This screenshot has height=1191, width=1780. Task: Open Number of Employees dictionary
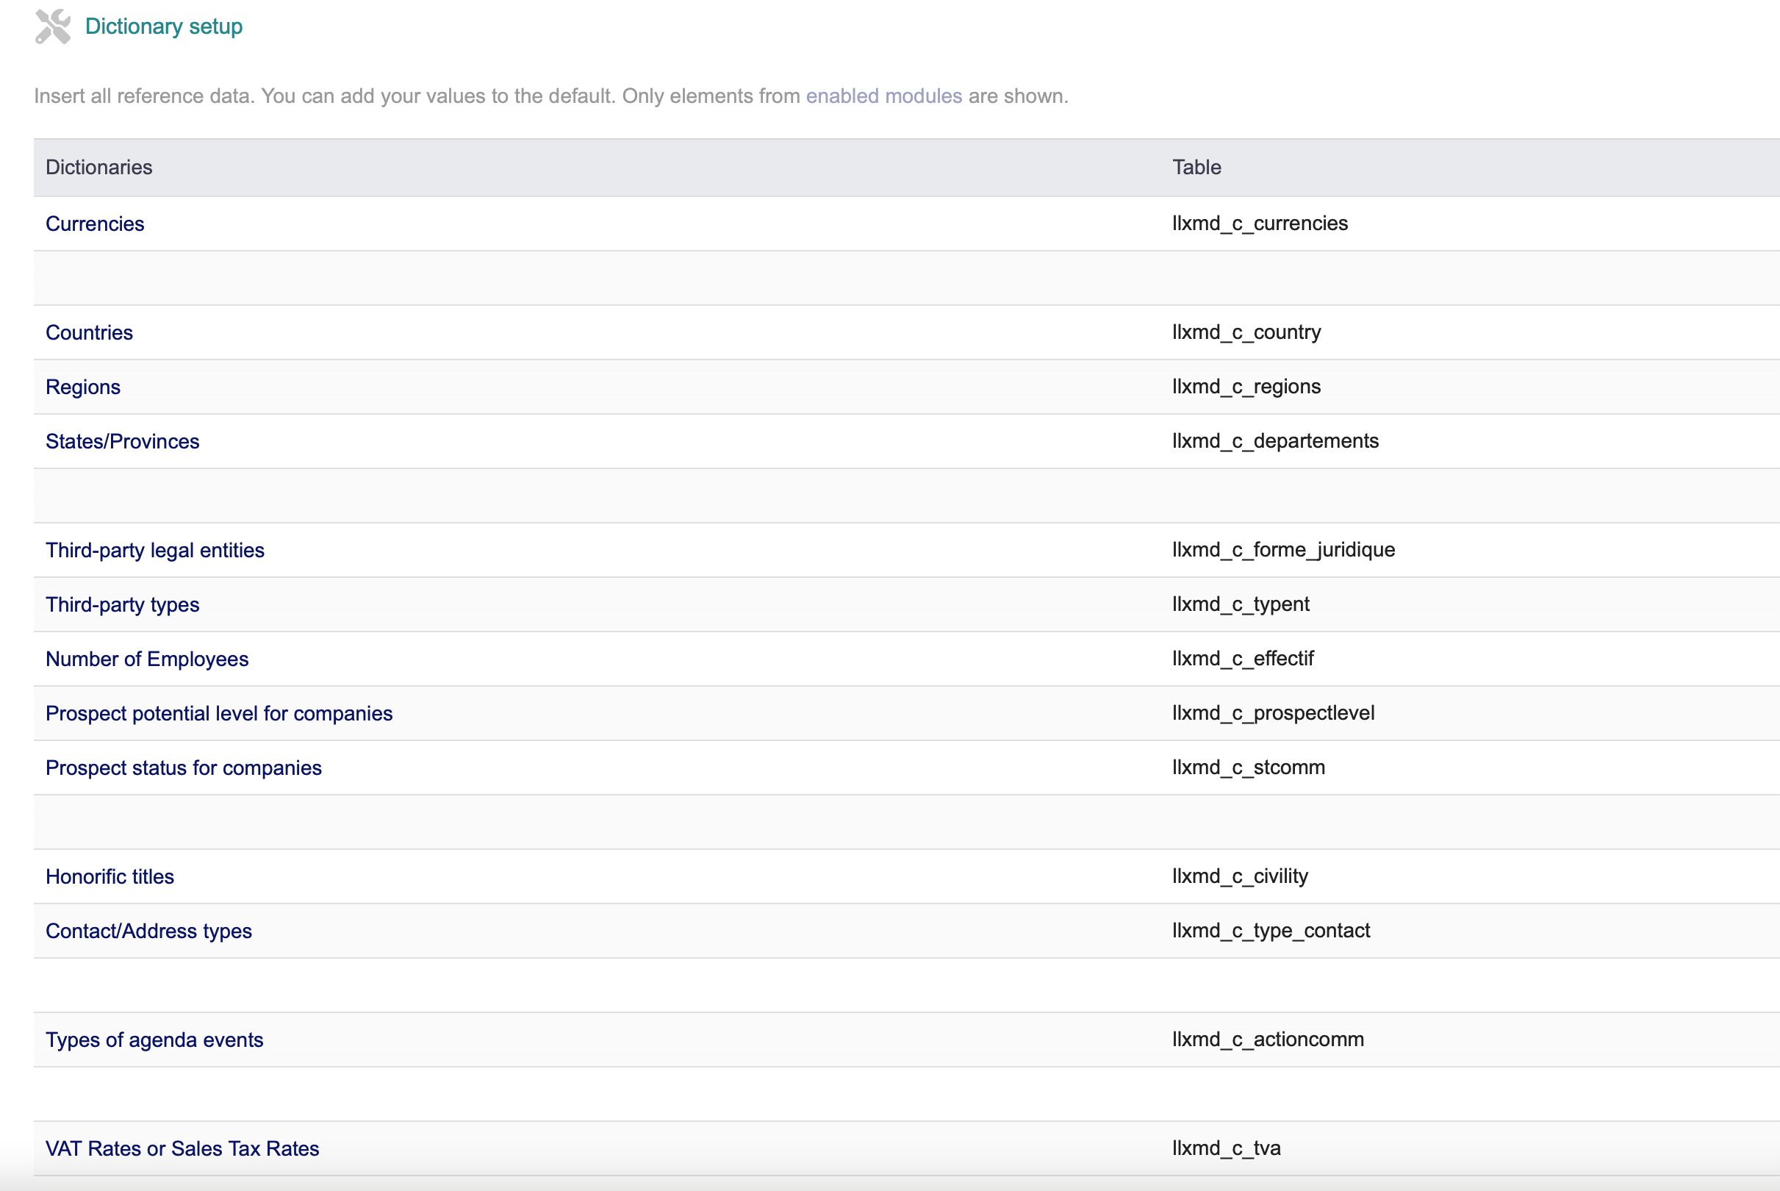(147, 659)
